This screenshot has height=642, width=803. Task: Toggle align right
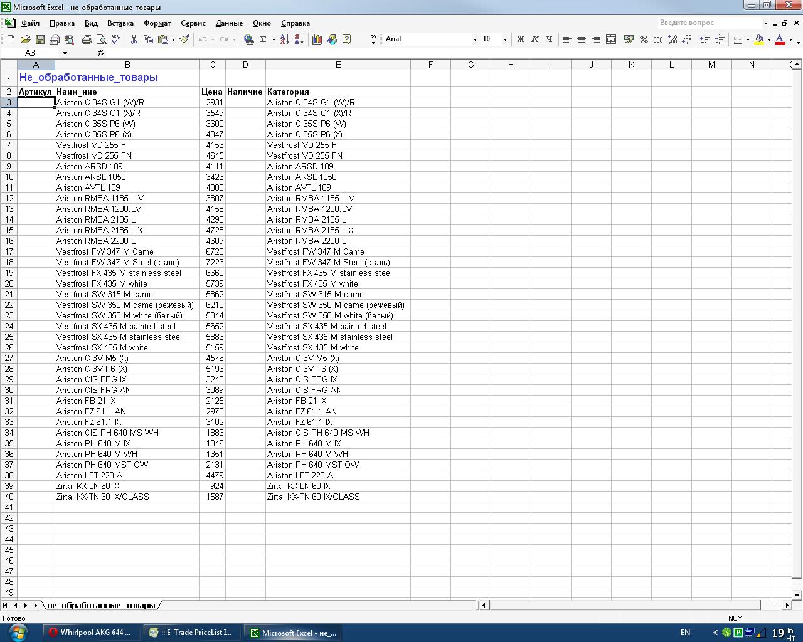click(x=596, y=39)
